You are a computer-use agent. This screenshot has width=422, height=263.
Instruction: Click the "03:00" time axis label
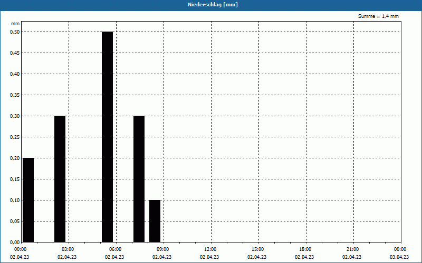click(x=68, y=249)
